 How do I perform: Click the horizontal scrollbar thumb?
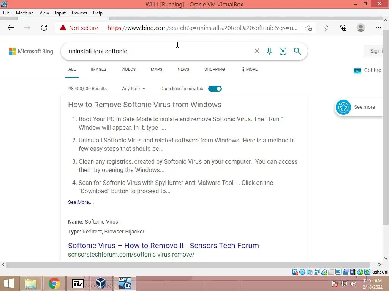click(x=188, y=265)
